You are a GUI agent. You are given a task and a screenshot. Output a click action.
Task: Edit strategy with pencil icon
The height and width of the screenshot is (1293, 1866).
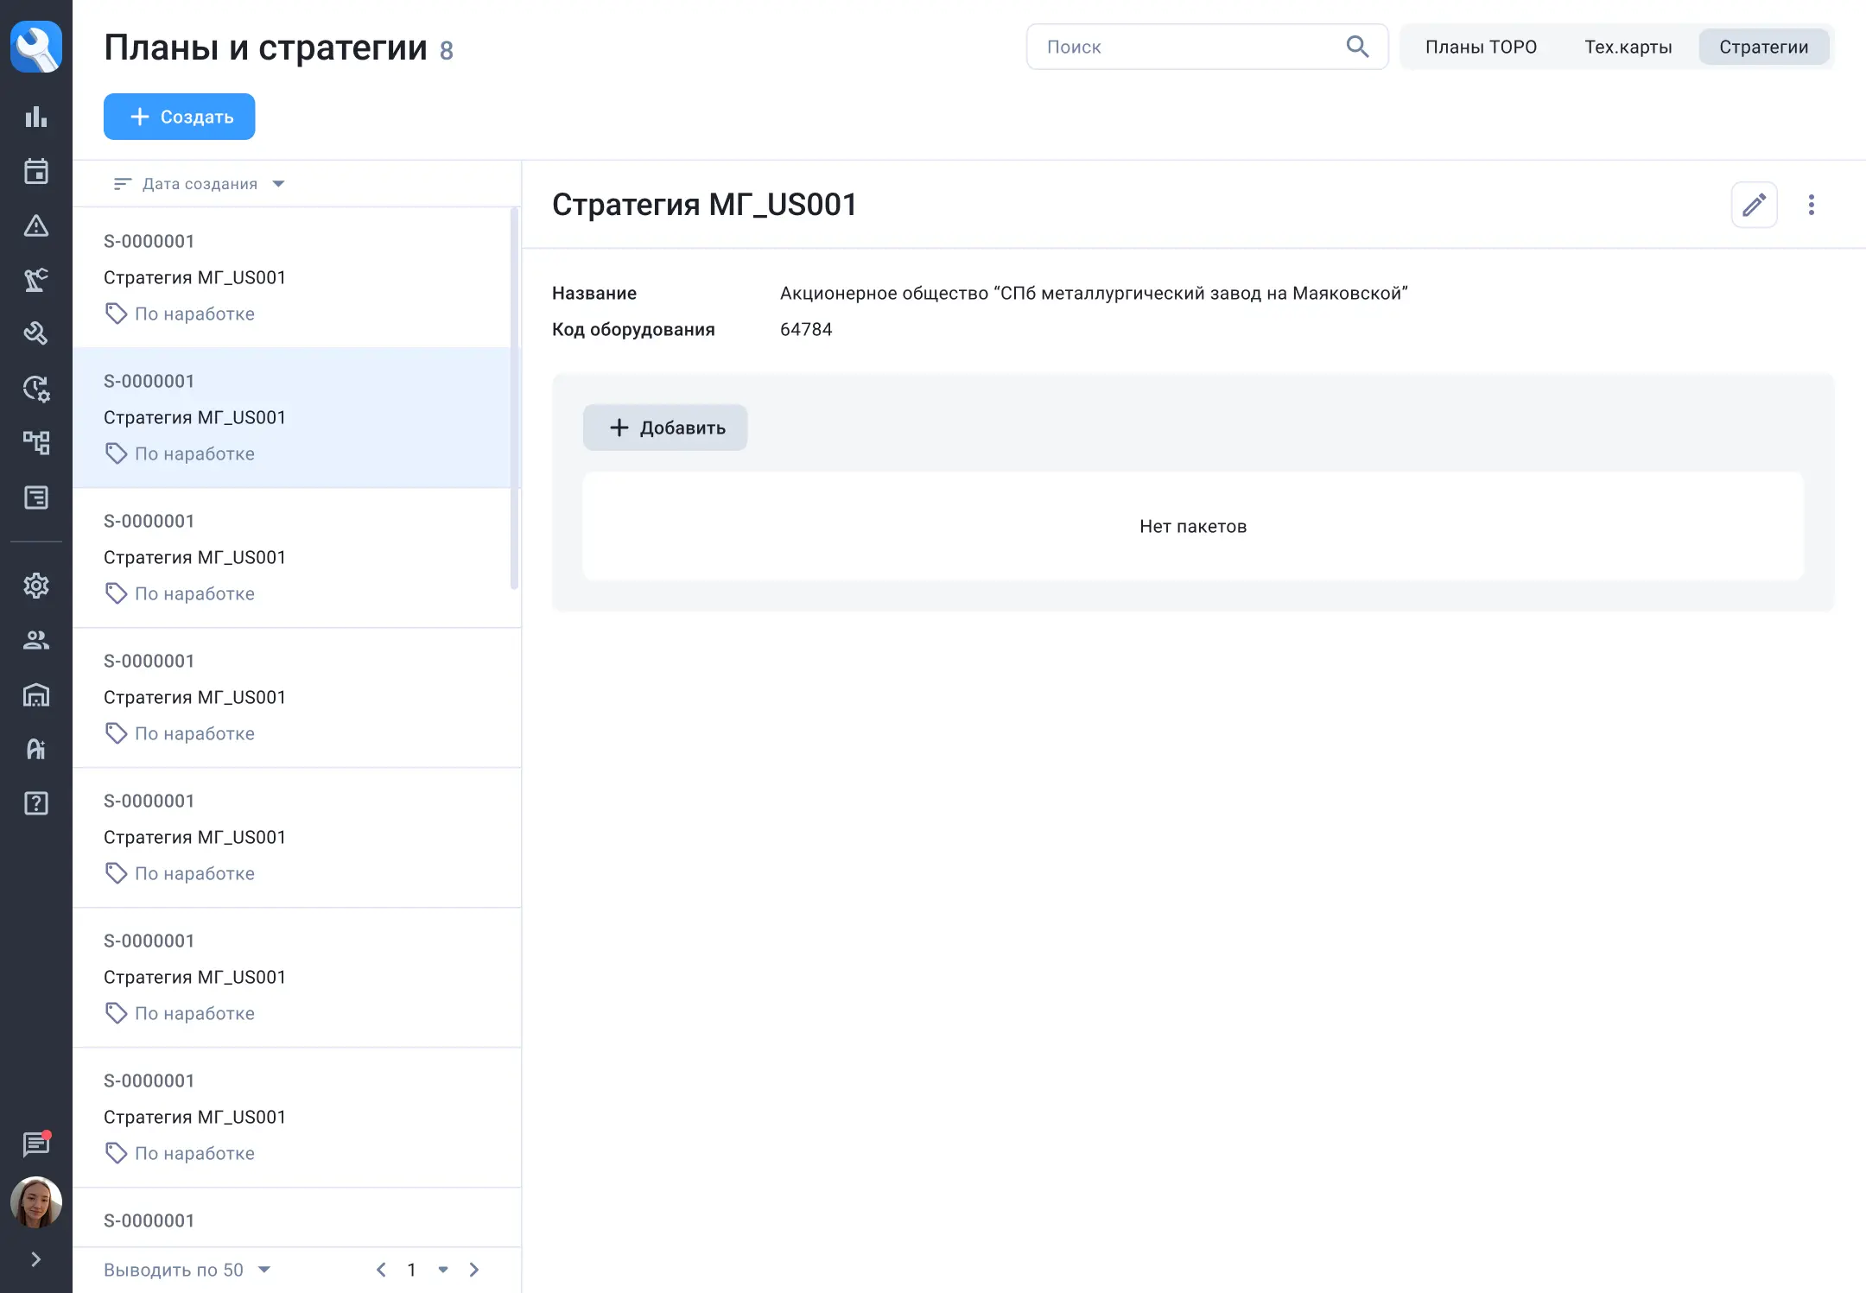point(1754,205)
